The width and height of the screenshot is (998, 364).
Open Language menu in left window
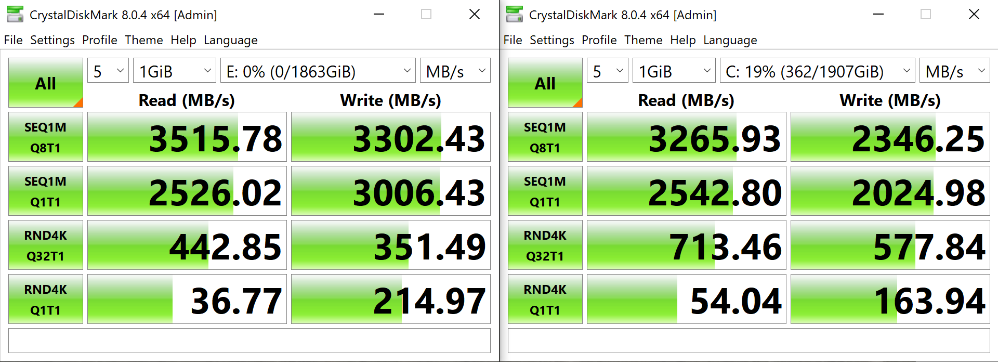click(x=231, y=40)
